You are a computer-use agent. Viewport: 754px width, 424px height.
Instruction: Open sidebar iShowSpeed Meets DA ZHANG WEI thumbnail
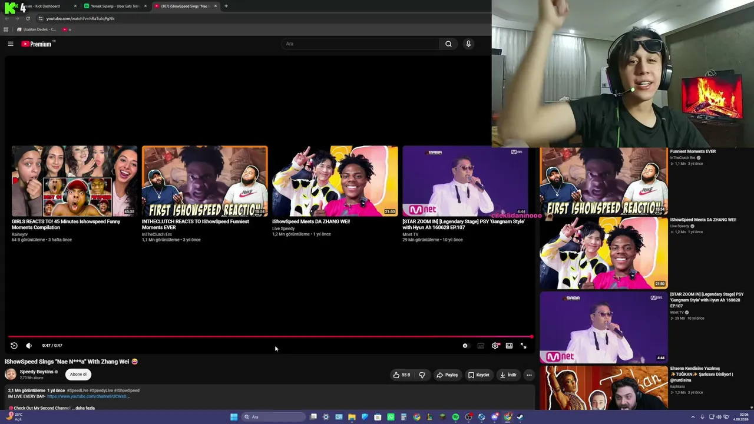tap(604, 253)
